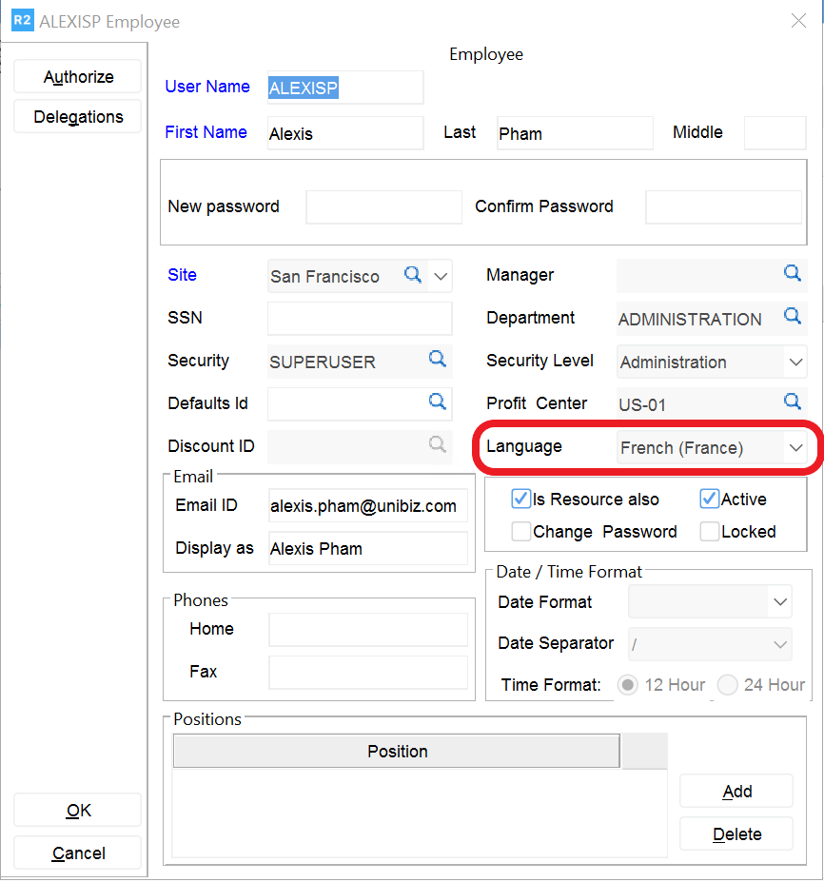824x882 pixels.
Task: Click the Discount ID magnifier icon
Action: coord(437,444)
